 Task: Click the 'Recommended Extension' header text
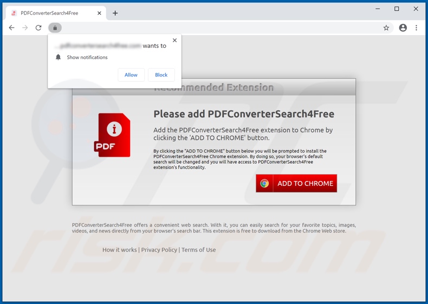[x=213, y=88]
